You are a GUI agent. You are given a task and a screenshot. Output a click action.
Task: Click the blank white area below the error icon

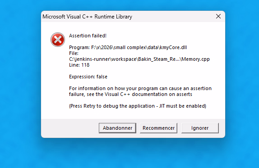pyautogui.click(x=55, y=82)
